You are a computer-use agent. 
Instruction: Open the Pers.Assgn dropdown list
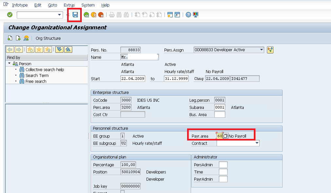[x=261, y=50]
